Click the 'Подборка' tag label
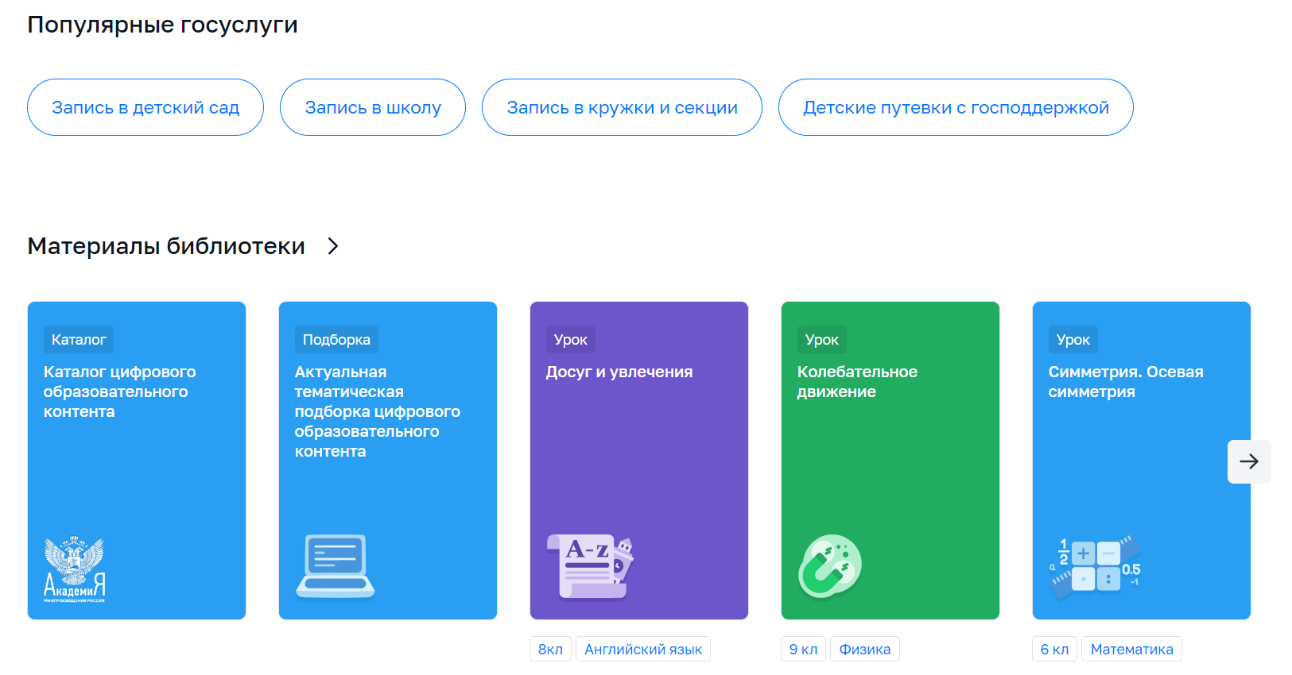The width and height of the screenshot is (1292, 675). pos(336,340)
